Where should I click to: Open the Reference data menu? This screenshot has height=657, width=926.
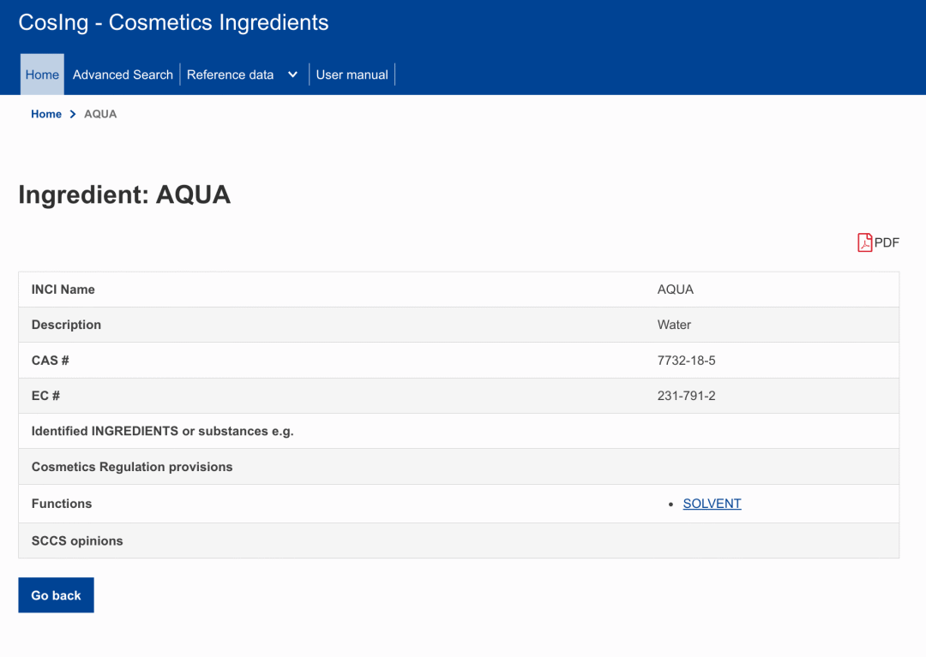point(230,75)
